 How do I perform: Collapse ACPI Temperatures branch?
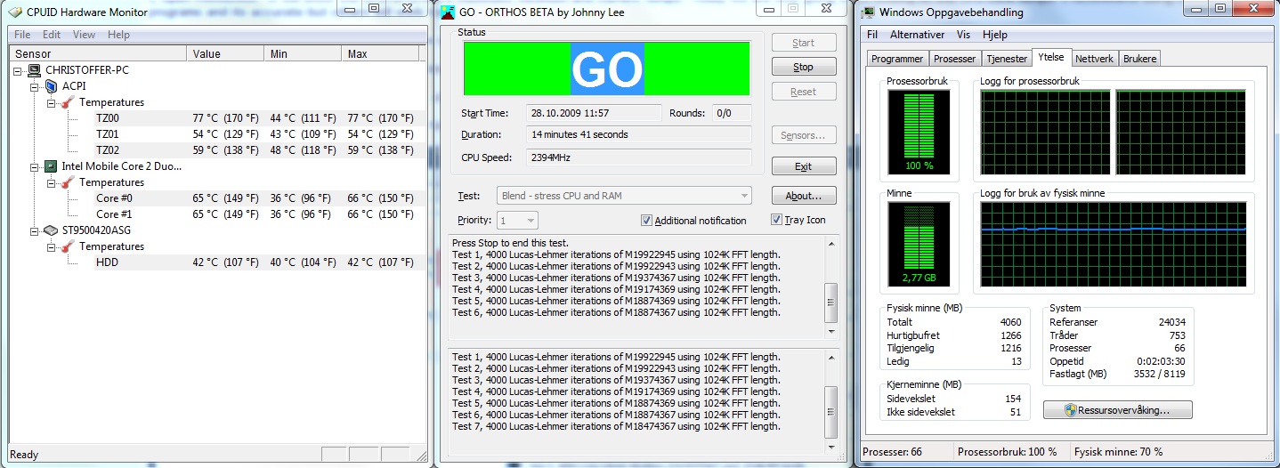point(52,102)
